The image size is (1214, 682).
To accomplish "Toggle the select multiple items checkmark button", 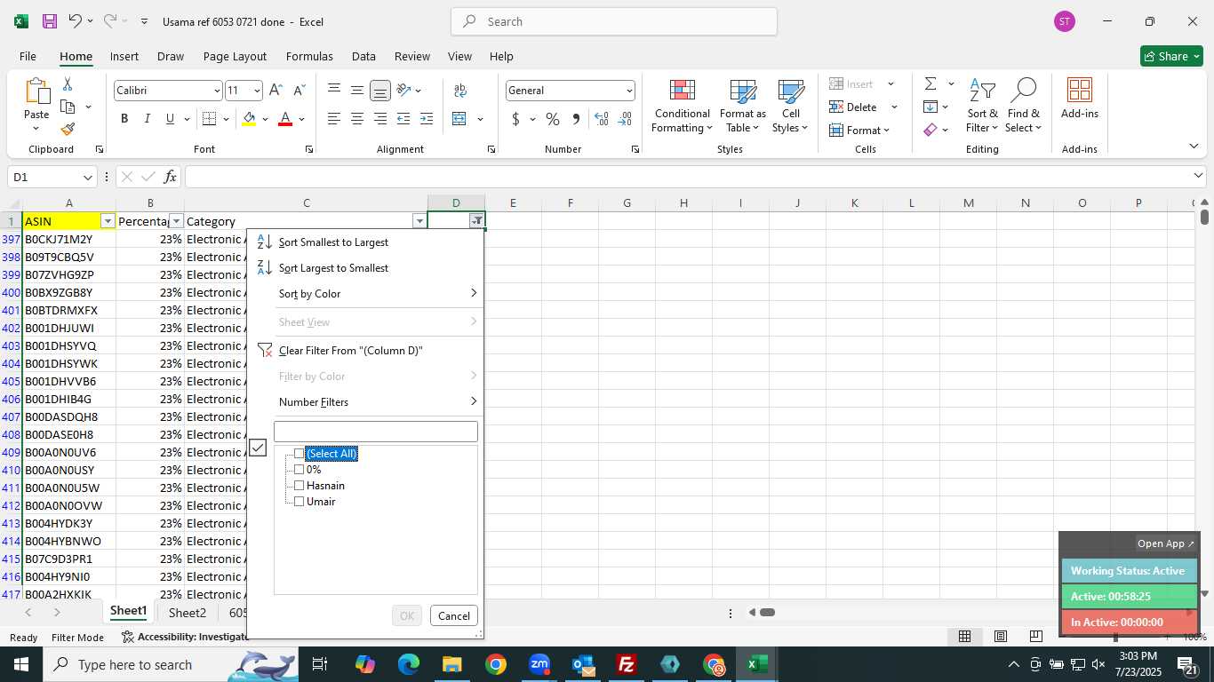I will [x=258, y=448].
